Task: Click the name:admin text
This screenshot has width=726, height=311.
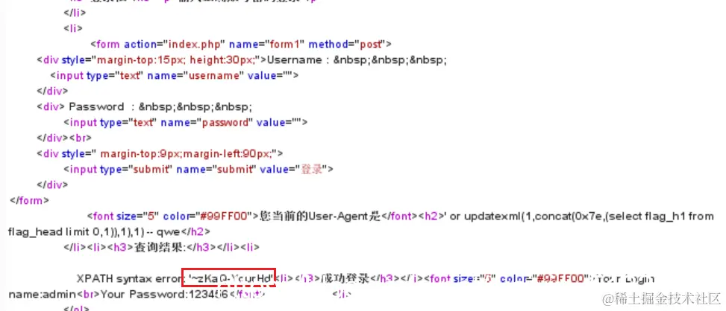Action: pos(43,293)
